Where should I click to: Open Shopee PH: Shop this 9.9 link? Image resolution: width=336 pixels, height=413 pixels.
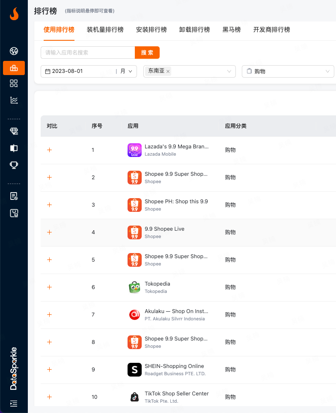click(176, 202)
